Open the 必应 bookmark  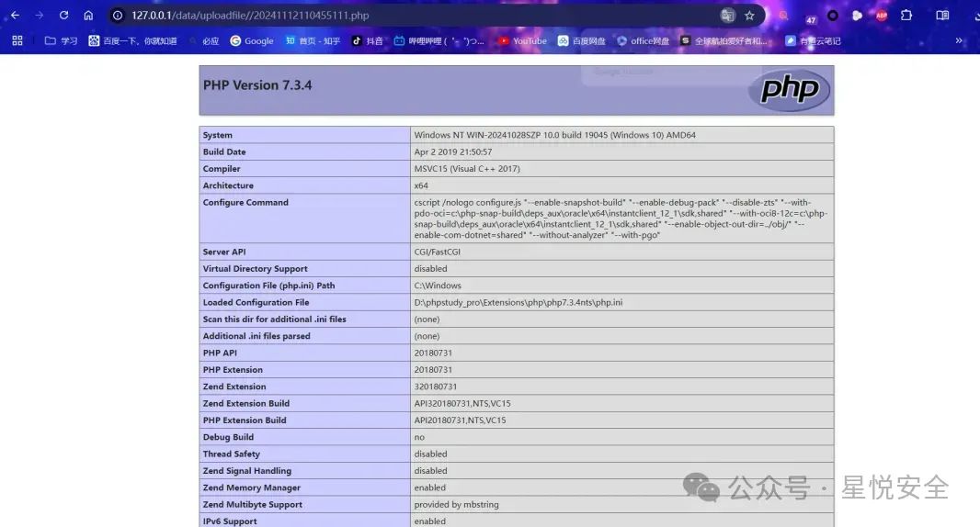[x=204, y=40]
